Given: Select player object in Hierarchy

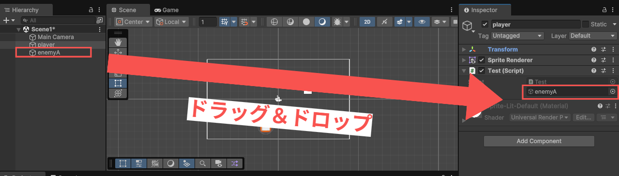Looking at the screenshot, I should tap(46, 44).
